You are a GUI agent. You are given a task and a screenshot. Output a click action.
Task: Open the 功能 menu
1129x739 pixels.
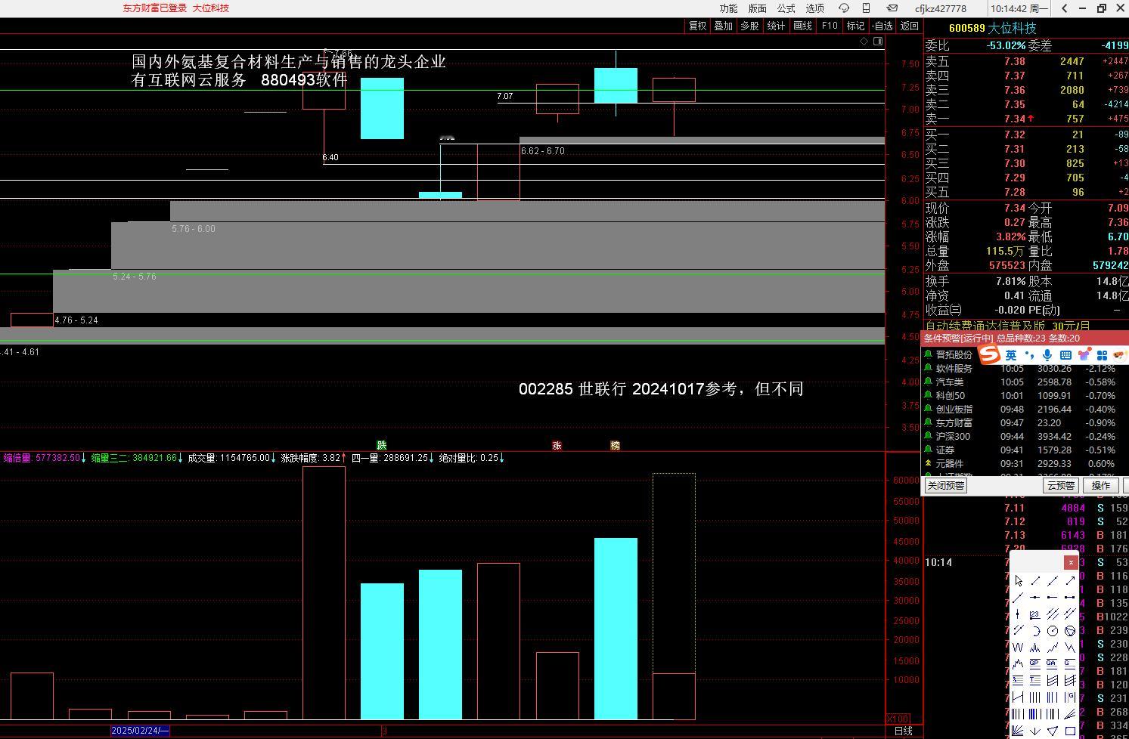click(729, 8)
